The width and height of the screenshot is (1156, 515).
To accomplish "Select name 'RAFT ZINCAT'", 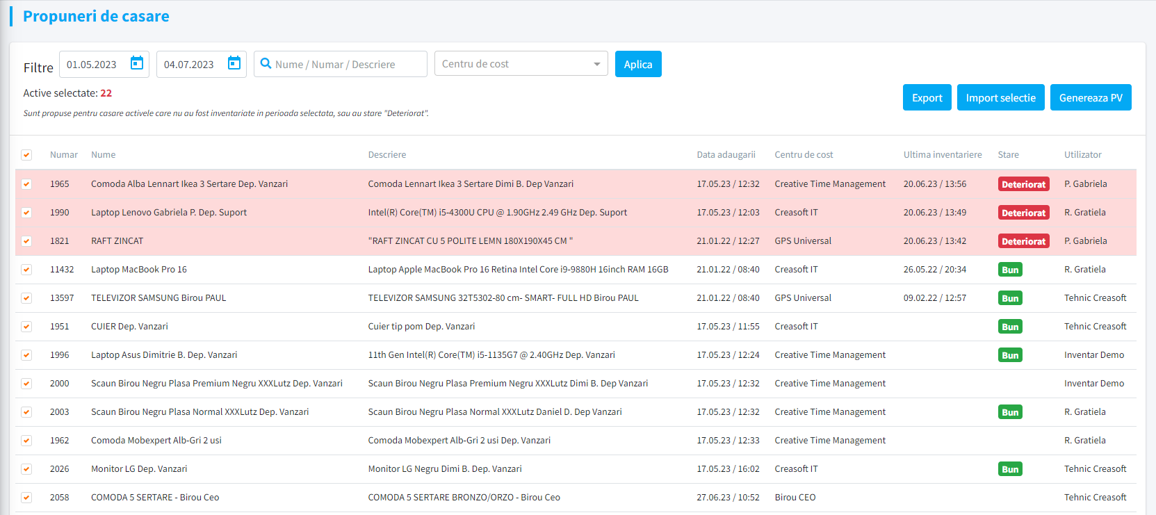I will (x=117, y=241).
